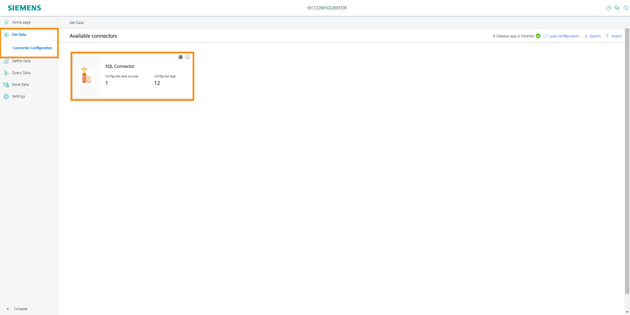Click the Store Data sidebar icon
The image size is (630, 315).
pos(6,85)
